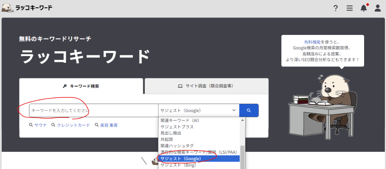This screenshot has height=169, width=386.
Task: Select 潜在的な検索キーワード/質問（LSI/PAA） option
Action: (x=199, y=152)
